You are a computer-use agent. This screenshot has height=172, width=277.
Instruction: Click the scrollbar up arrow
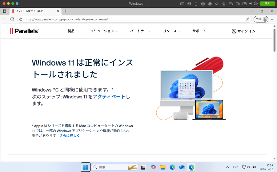tap(274, 26)
